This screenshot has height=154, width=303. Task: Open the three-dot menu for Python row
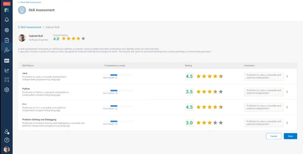pos(287,92)
